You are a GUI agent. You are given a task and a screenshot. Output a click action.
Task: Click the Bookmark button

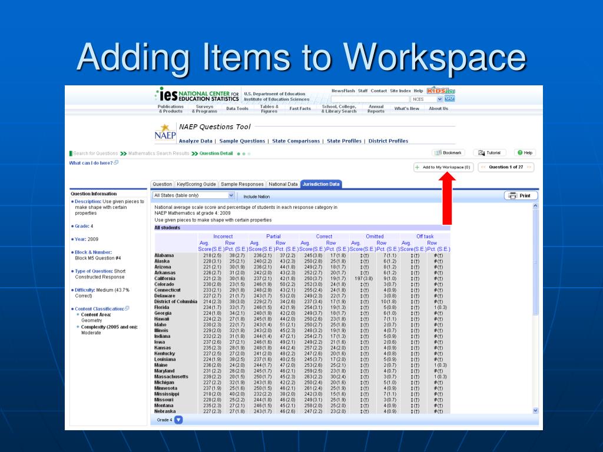pos(448,152)
